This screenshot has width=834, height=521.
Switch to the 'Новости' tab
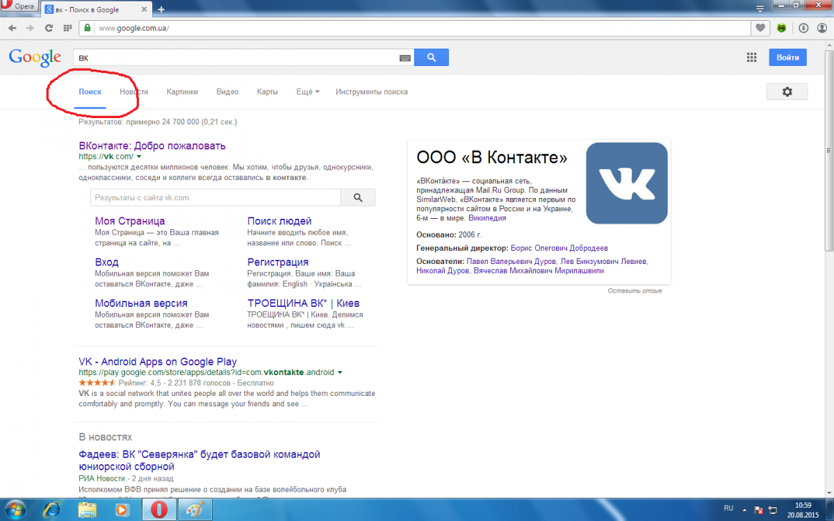(133, 92)
